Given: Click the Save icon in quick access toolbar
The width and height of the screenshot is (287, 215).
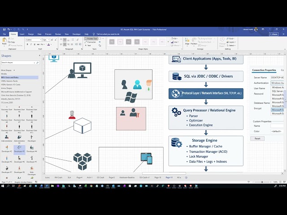Looking at the screenshot, I should (x=4, y=29).
